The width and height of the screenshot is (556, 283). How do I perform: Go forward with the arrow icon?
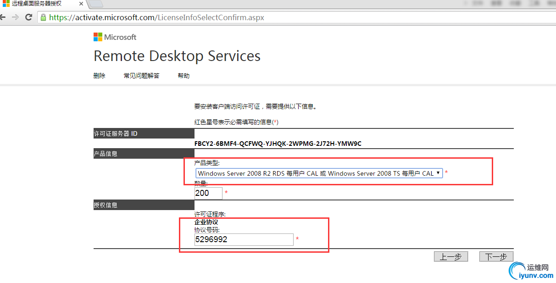click(x=16, y=17)
